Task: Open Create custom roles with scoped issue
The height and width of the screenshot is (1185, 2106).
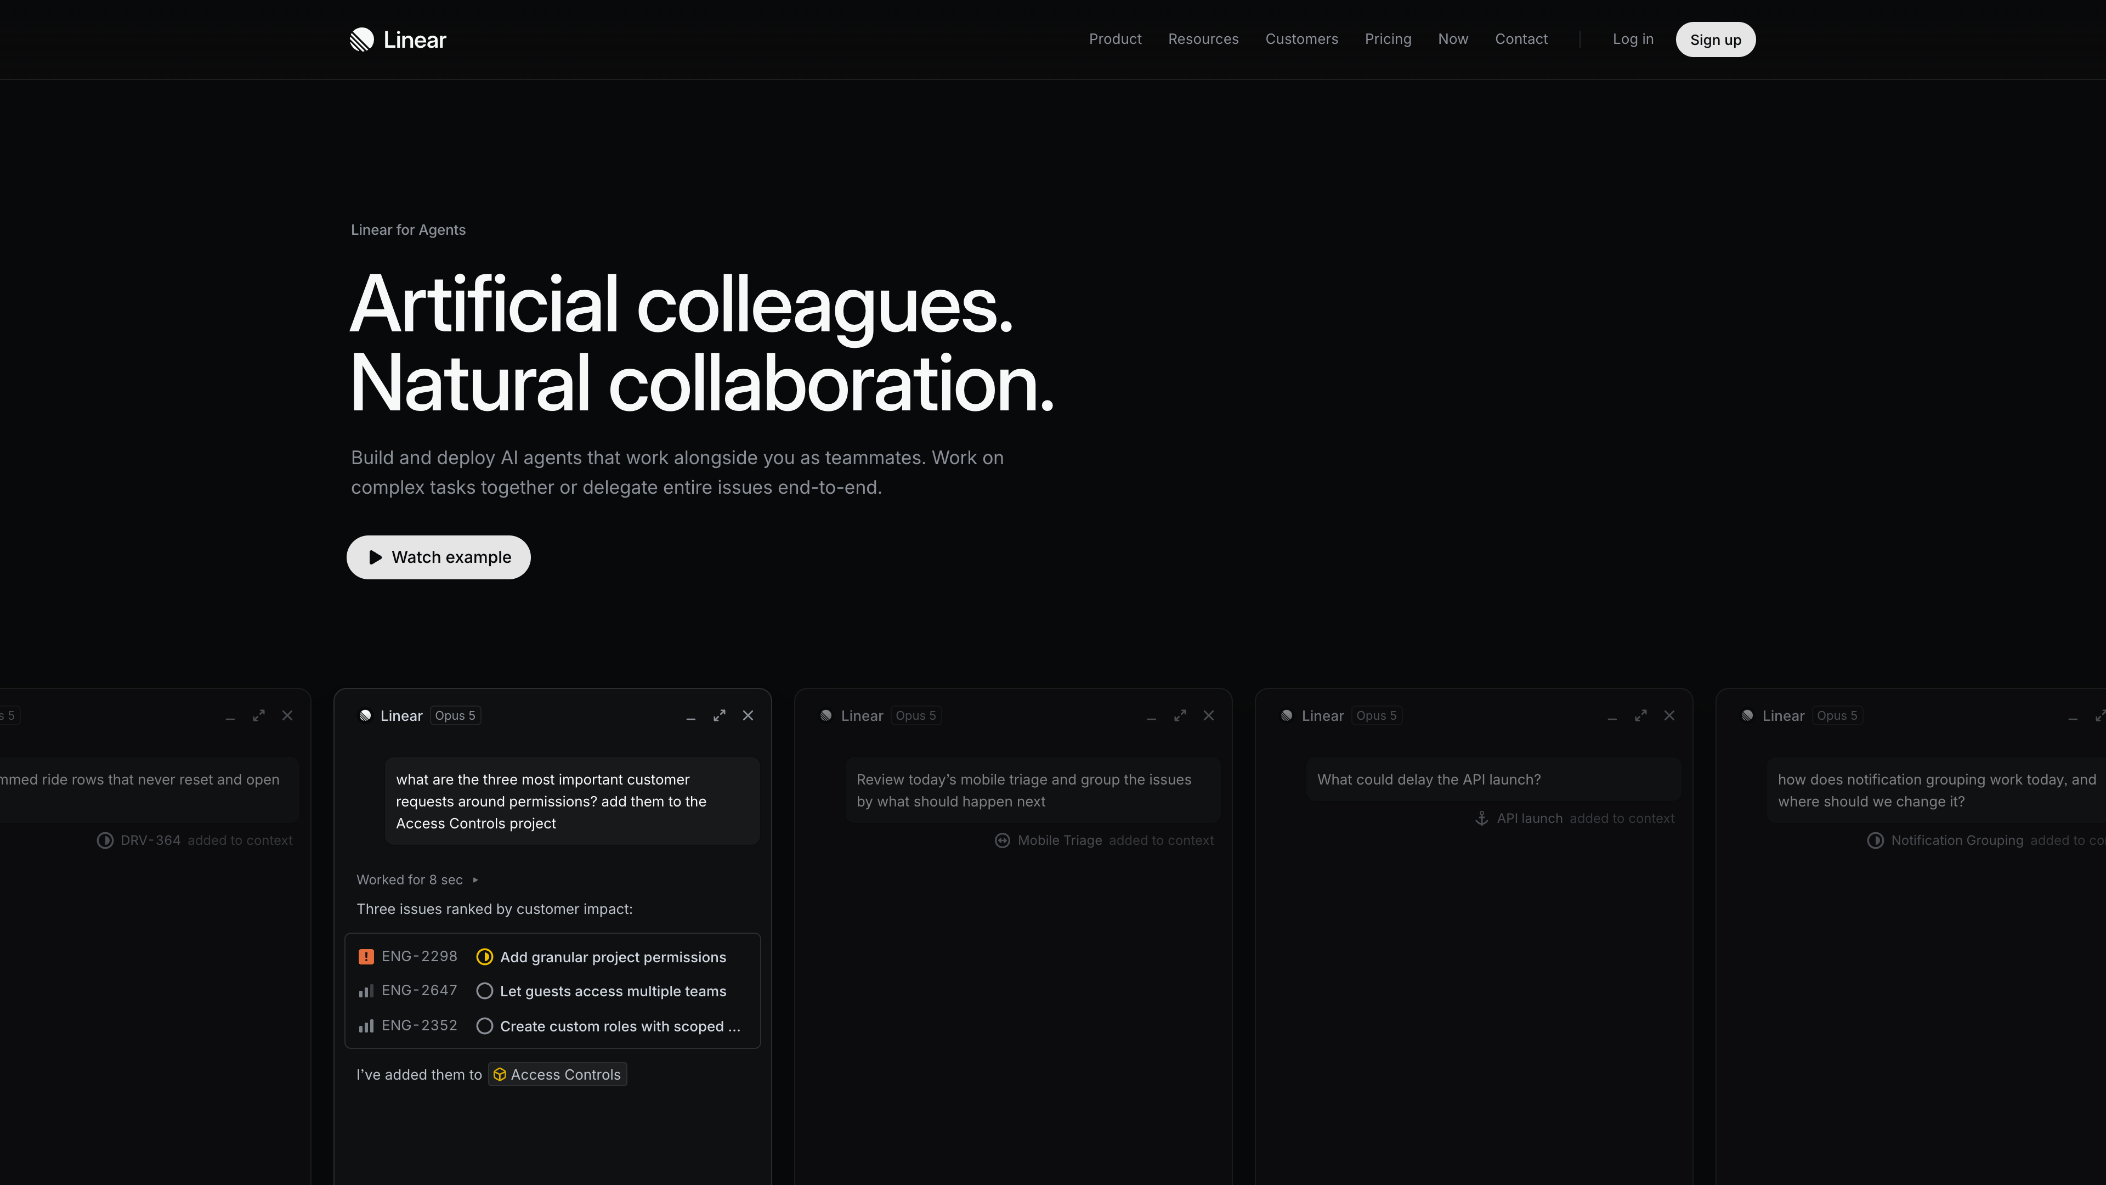Action: tap(620, 1026)
